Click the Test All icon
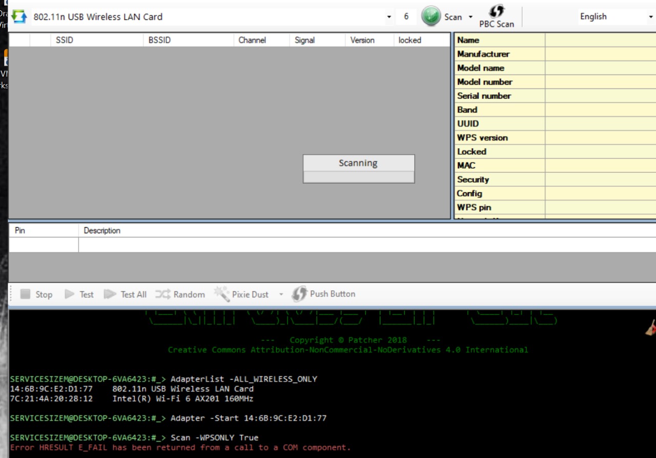Image resolution: width=656 pixels, height=458 pixels. click(x=110, y=294)
